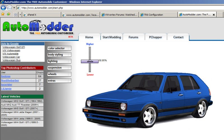Click the Volkswagen Golf GTI ad link
224x140 pixels.
(x=13, y=47)
